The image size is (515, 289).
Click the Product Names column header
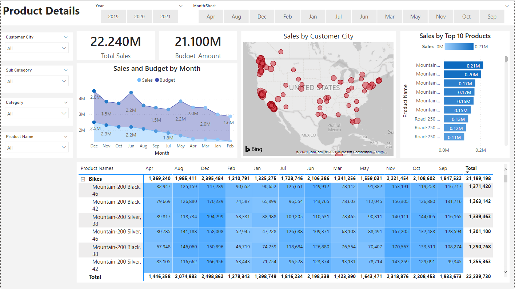click(x=97, y=168)
